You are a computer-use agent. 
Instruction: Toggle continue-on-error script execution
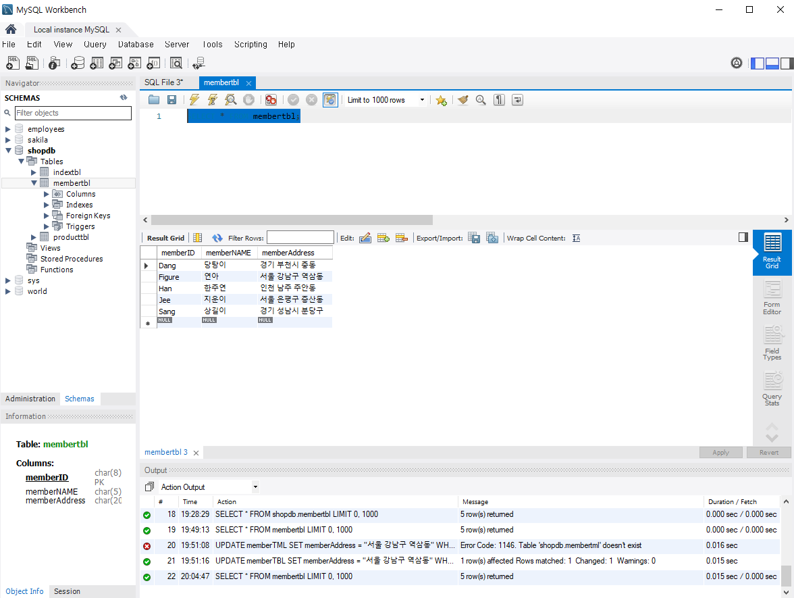coord(271,100)
